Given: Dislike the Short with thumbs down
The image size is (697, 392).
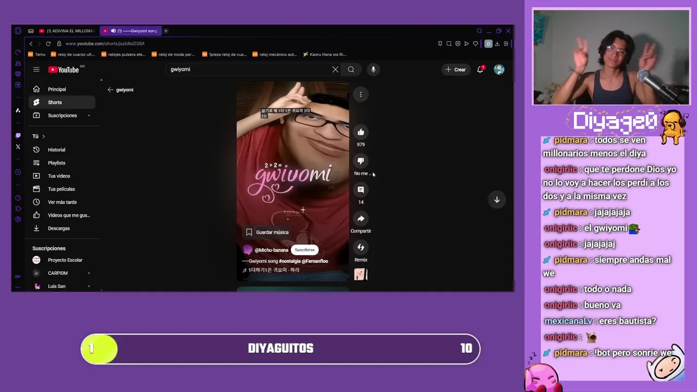Looking at the screenshot, I should pos(360,161).
